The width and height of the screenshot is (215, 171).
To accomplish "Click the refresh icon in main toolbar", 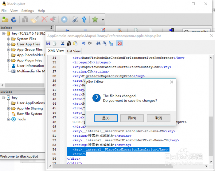I will click(x=14, y=20).
